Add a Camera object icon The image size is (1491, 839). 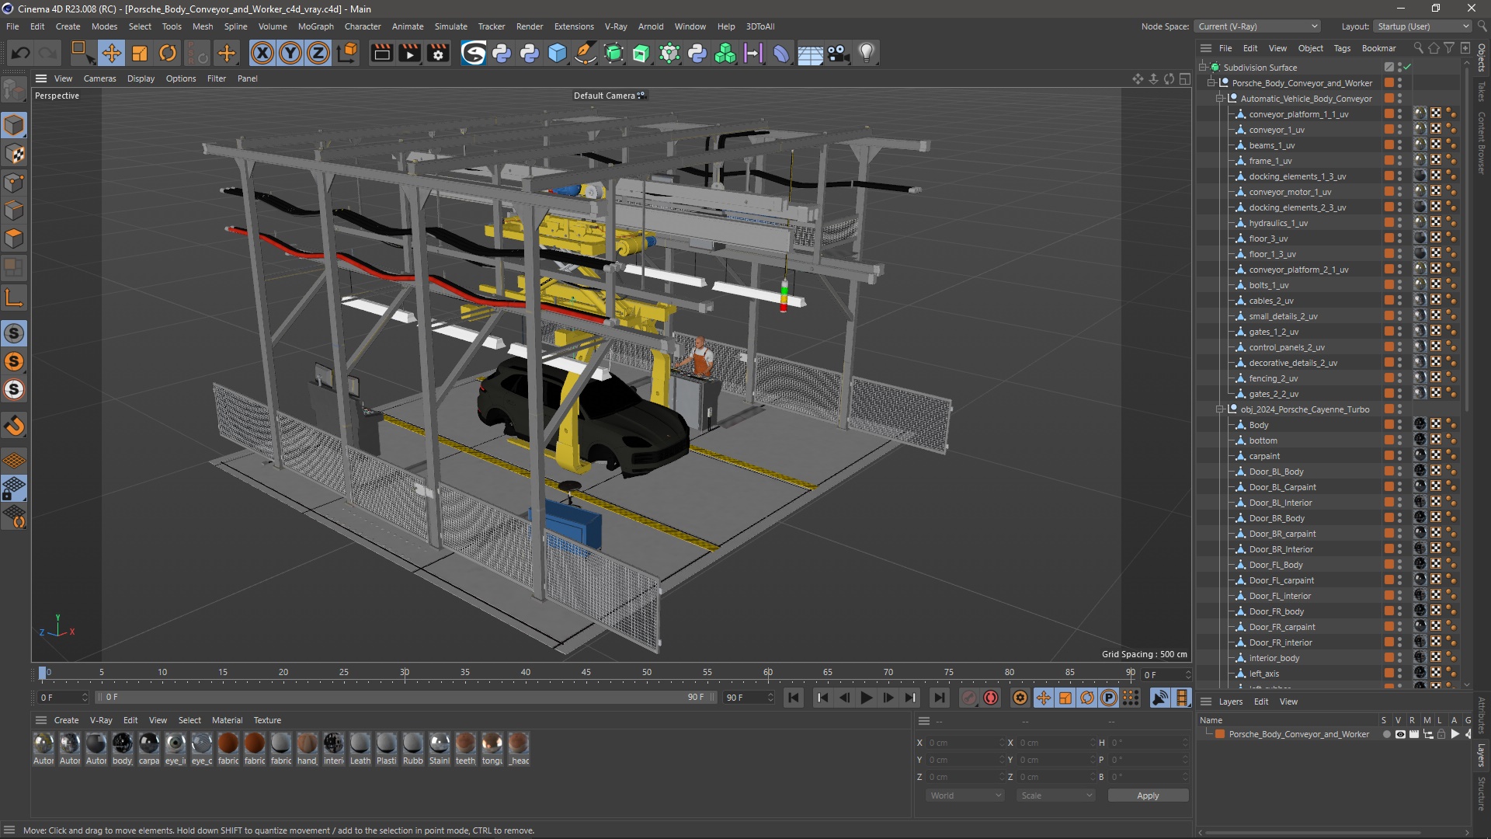tap(838, 53)
